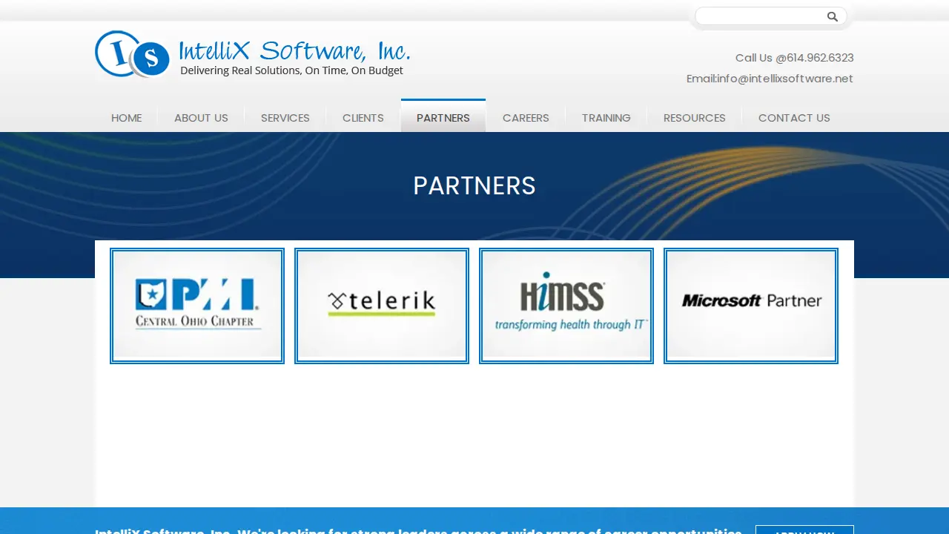Go to Contact Us
The image size is (949, 534).
(794, 118)
